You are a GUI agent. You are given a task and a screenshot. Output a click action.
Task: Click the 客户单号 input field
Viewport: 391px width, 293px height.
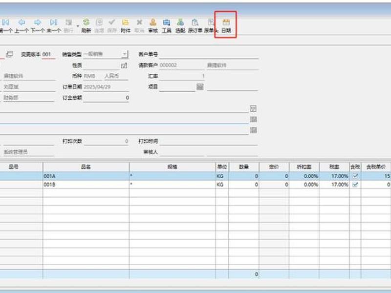click(209, 54)
